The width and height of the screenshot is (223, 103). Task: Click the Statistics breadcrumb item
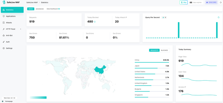(x=45, y=3)
